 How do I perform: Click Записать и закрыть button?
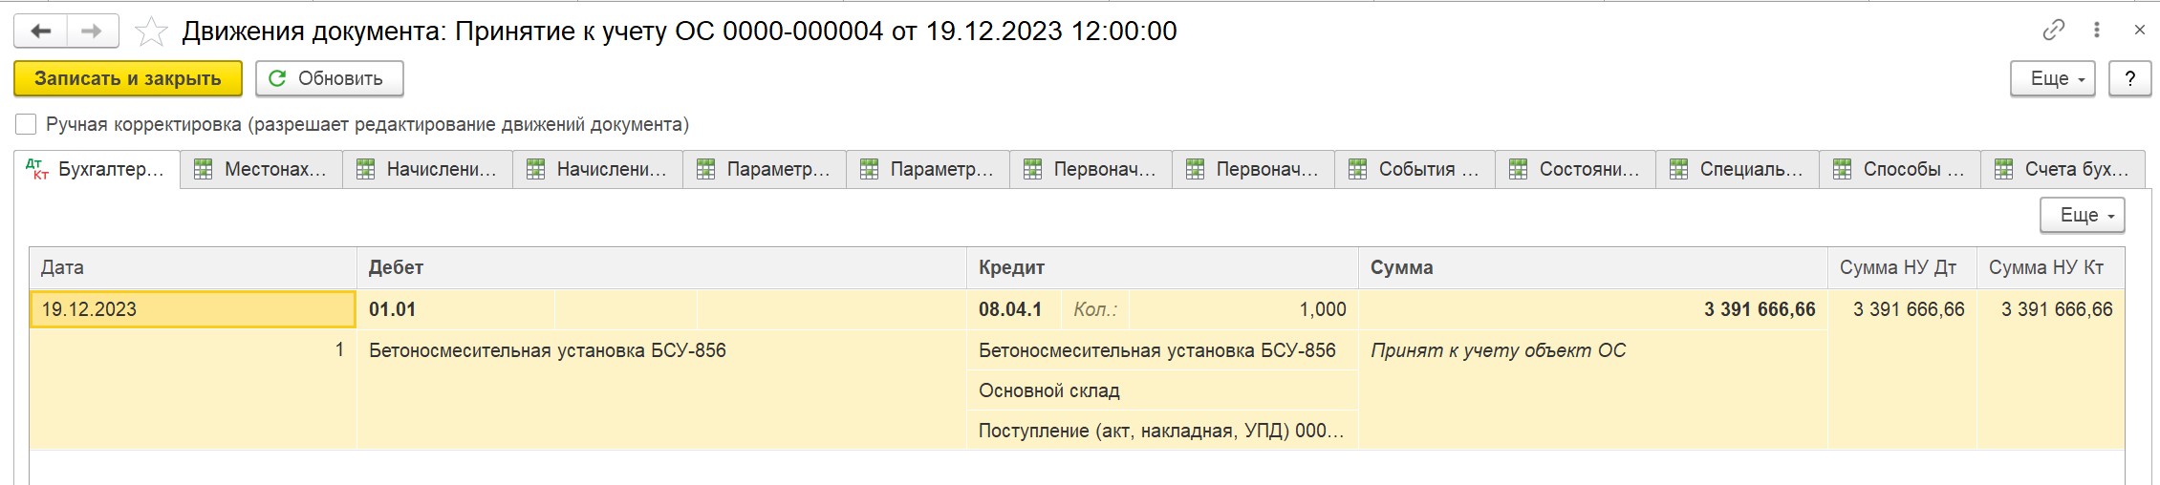tap(128, 78)
